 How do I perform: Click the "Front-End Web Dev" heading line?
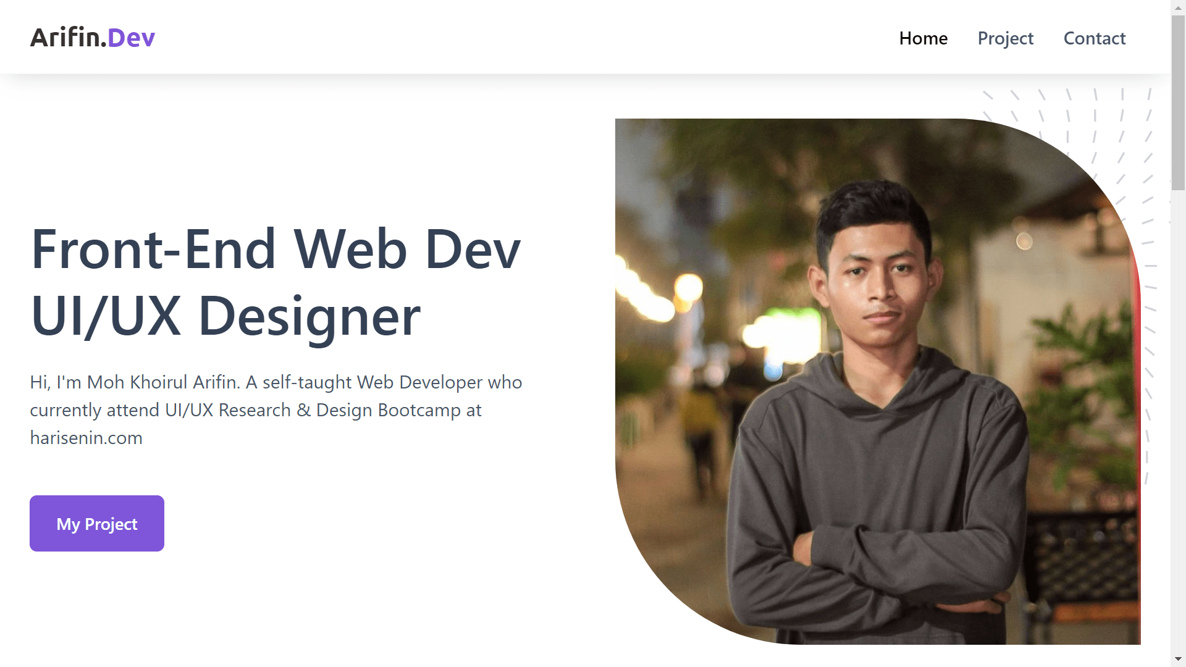coord(275,249)
